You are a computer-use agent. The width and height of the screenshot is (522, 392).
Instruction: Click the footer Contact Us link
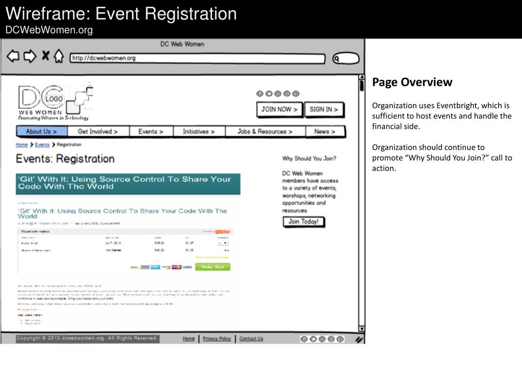point(251,339)
